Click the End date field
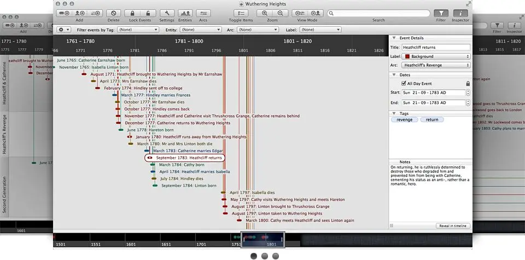This screenshot has height=260, width=525. [x=434, y=103]
